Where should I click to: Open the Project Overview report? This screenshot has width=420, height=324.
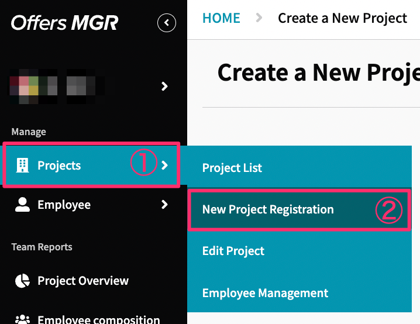(x=83, y=281)
